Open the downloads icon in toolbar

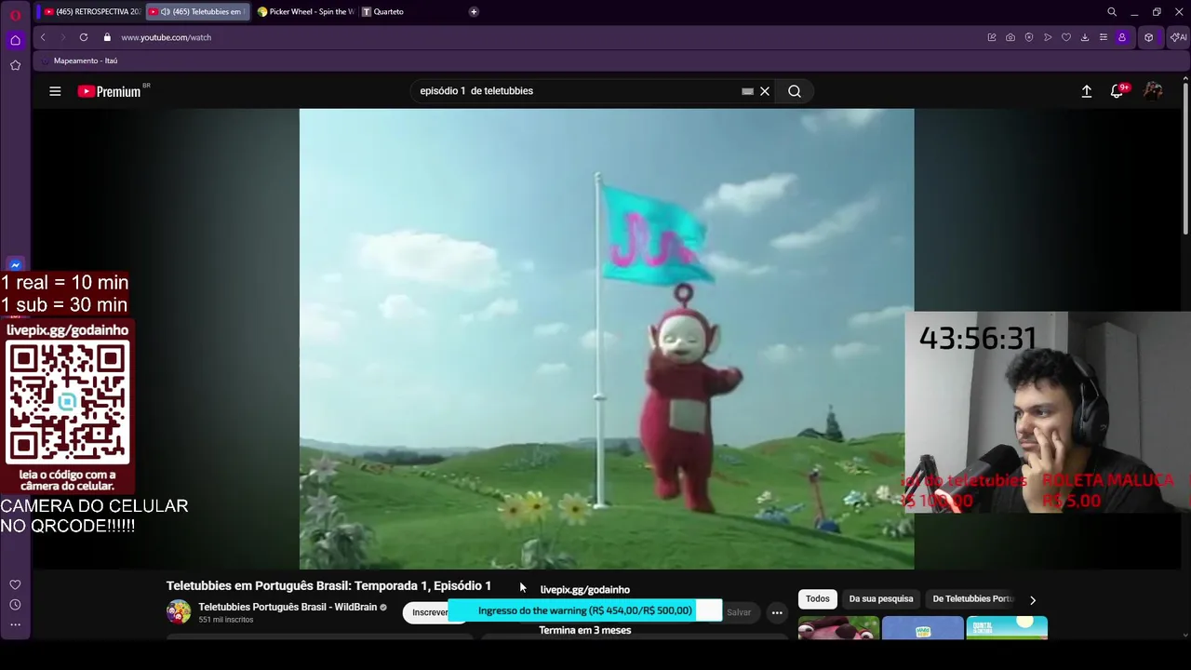(x=1085, y=37)
